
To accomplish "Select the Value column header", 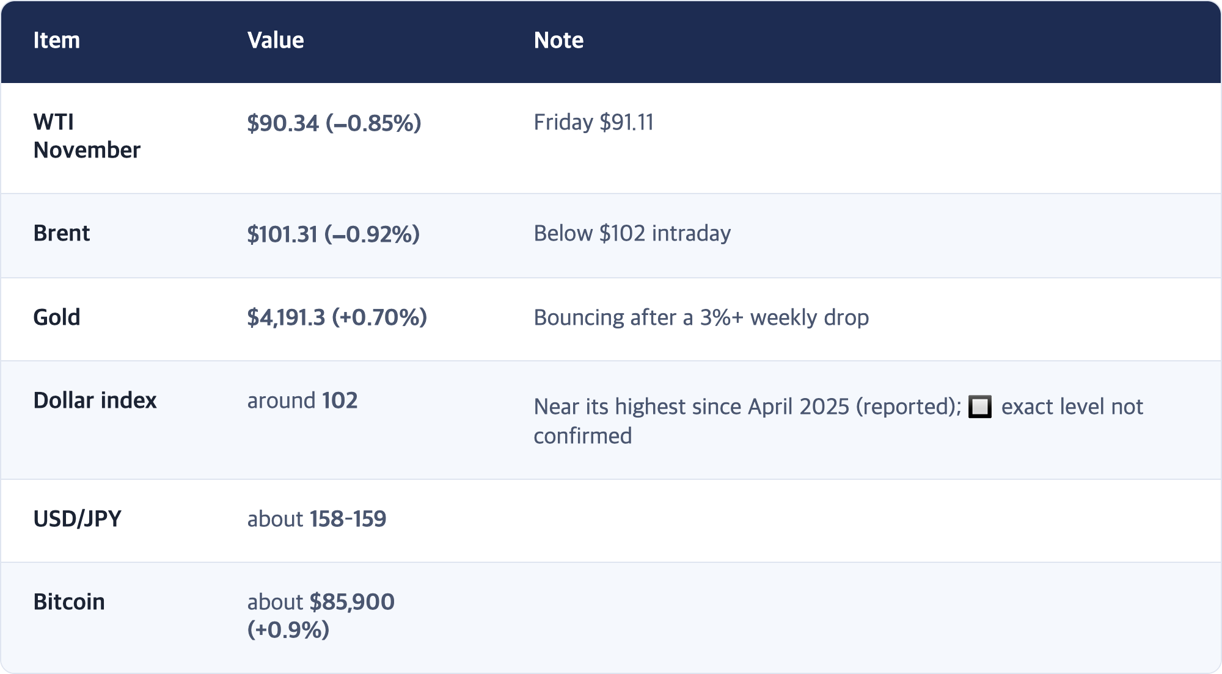I will 276,40.
